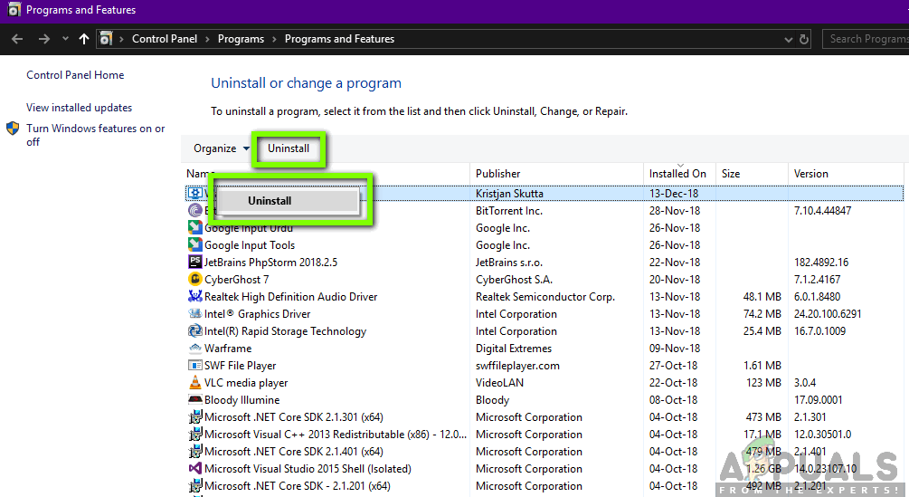Open Control Panel Home link

click(x=75, y=75)
